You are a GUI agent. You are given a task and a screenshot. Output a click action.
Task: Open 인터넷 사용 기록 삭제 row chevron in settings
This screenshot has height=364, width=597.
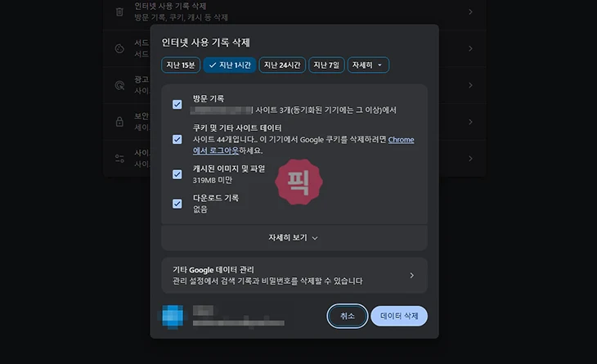tap(470, 11)
